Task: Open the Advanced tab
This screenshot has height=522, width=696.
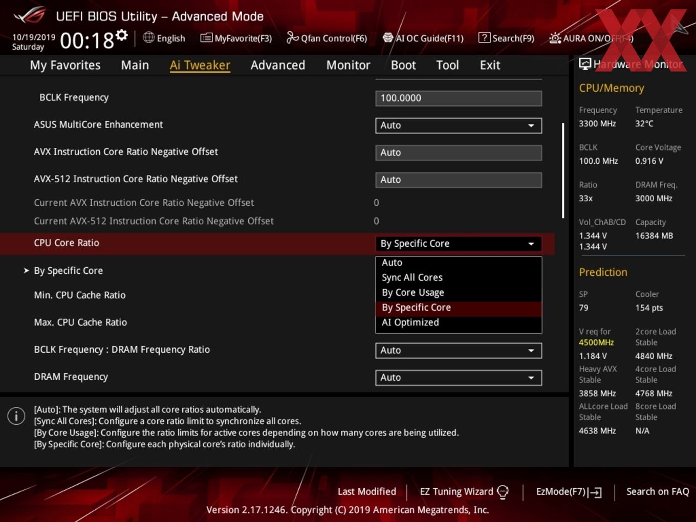Action: (278, 65)
